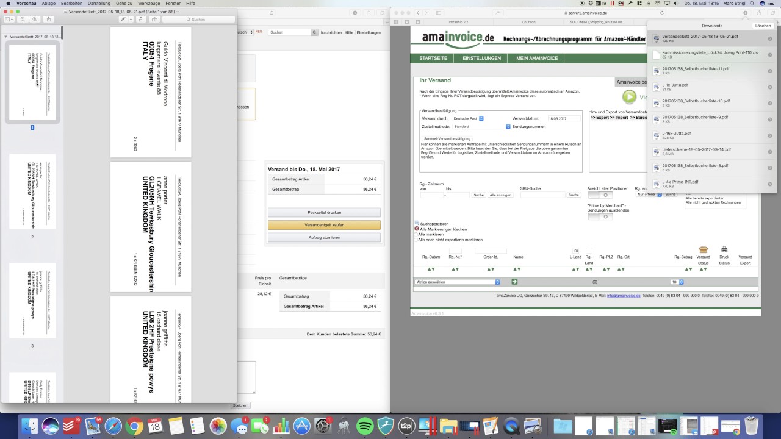Select page 3 thumbnail (joanne griffiths)
Image resolution: width=781 pixels, height=439 pixels.
(32, 300)
